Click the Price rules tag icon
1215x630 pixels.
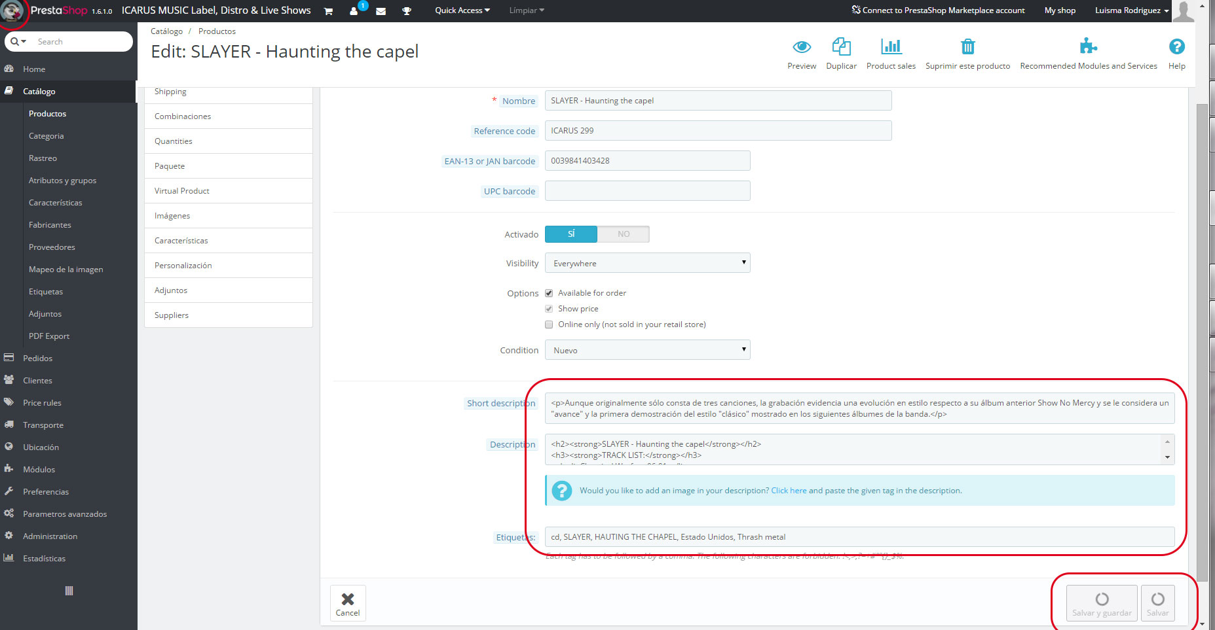click(x=9, y=402)
